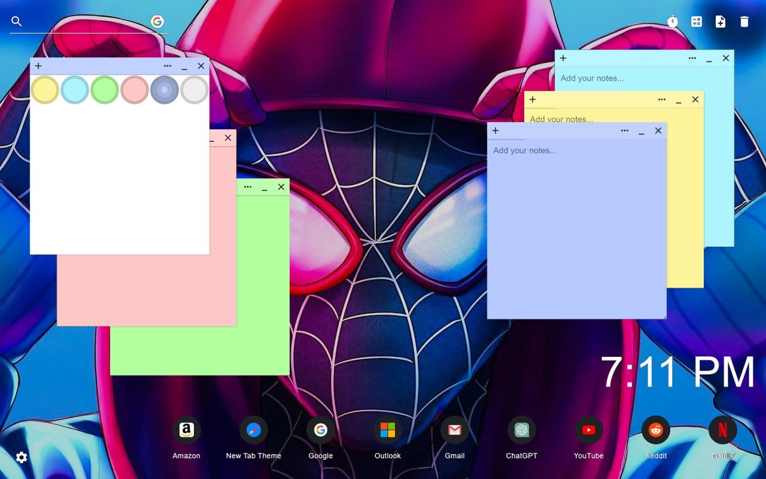
Task: Close the white note
Action: [x=201, y=66]
